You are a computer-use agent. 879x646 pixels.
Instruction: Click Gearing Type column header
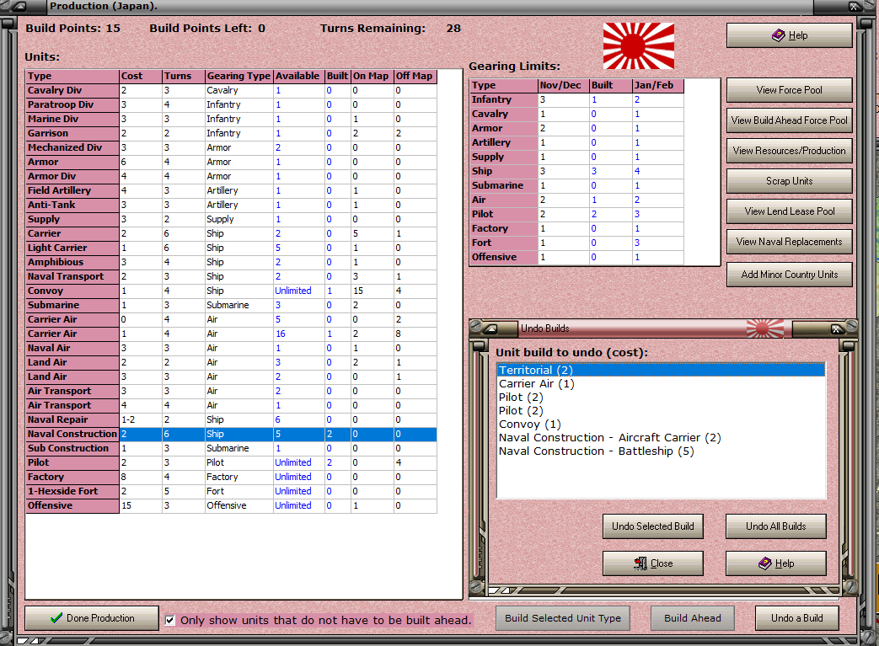[x=239, y=76]
